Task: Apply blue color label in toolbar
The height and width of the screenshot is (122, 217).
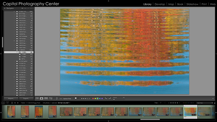Action: pos(100,99)
